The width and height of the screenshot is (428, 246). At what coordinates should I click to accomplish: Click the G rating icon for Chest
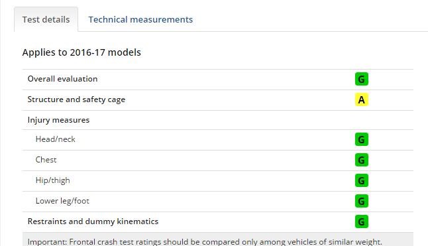click(361, 160)
